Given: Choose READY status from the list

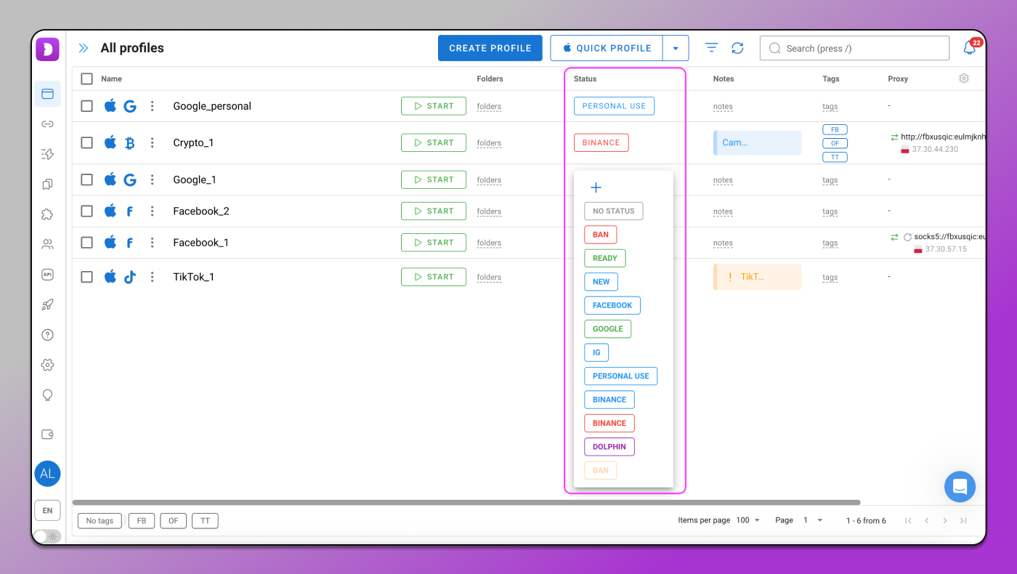Looking at the screenshot, I should click(604, 258).
